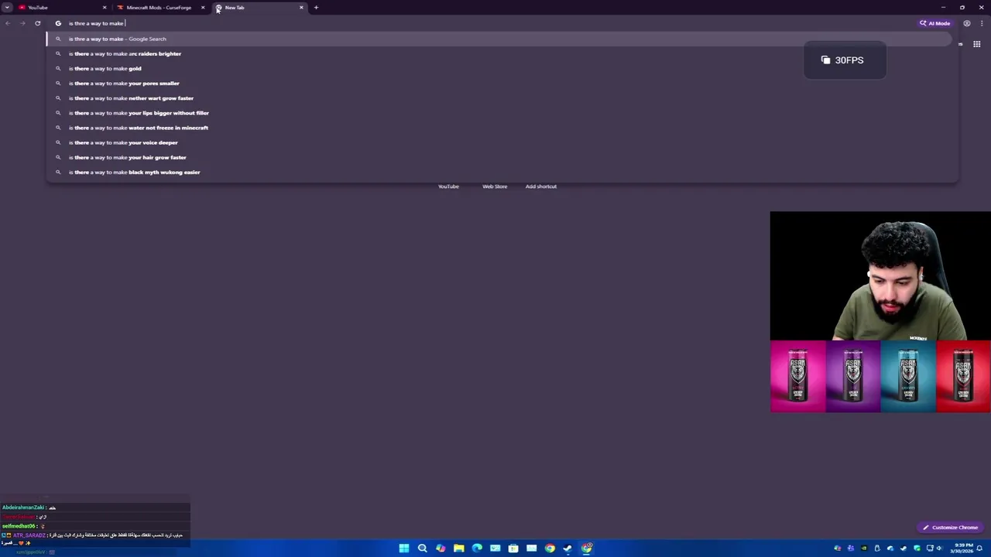
Task: Click the red energy drink can image
Action: (x=963, y=376)
